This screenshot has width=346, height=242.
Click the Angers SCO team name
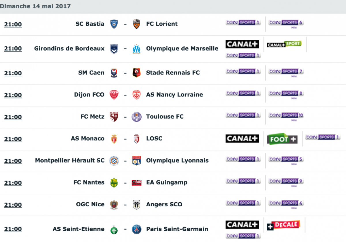click(164, 205)
